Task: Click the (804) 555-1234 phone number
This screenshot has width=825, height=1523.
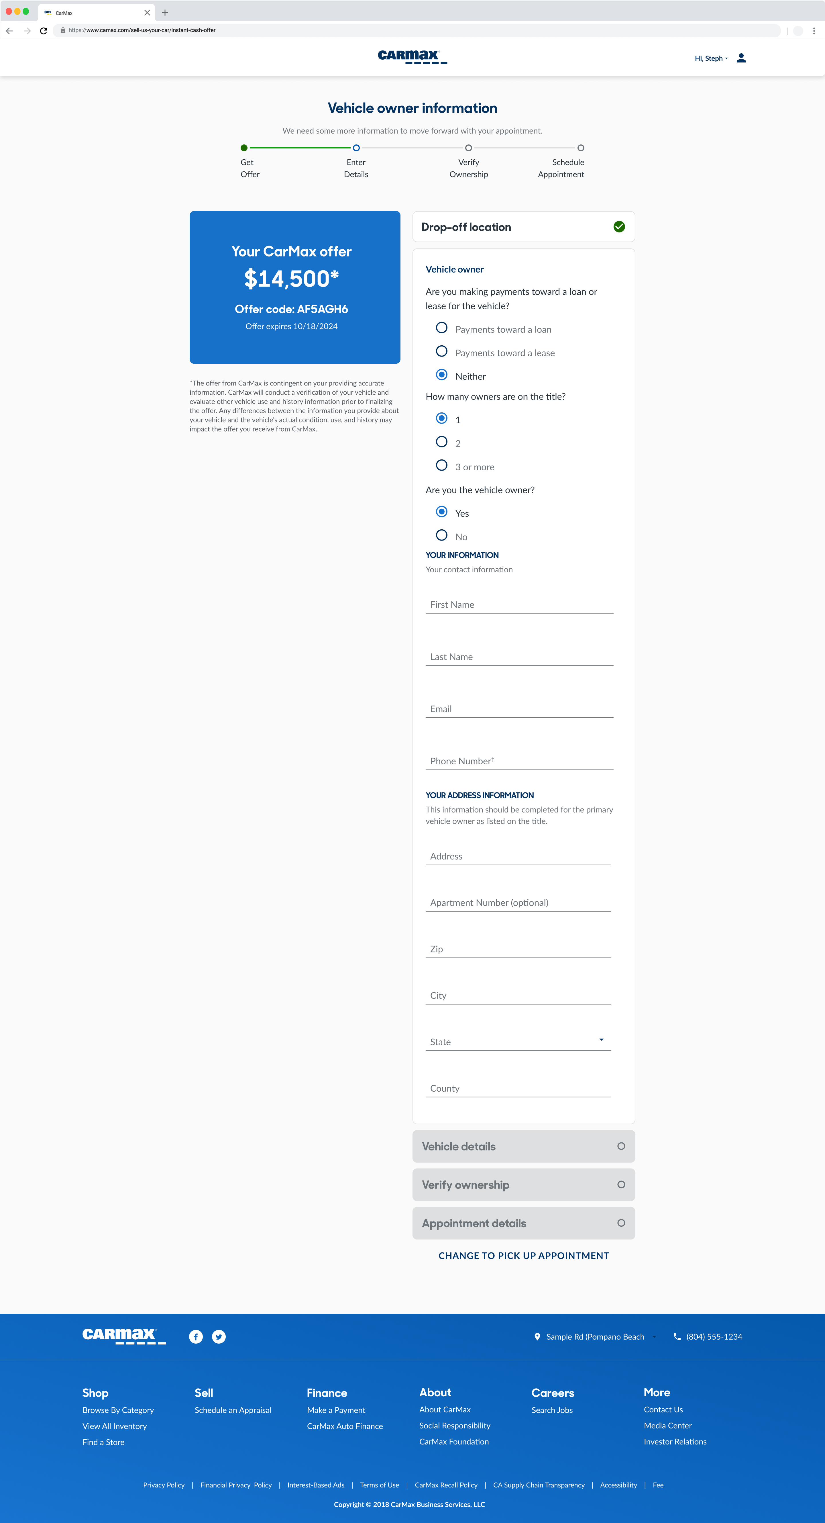Action: (x=714, y=1337)
